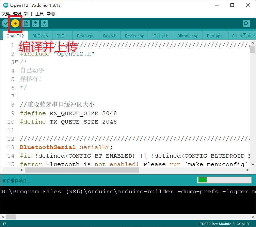Switch to the OpenT12 tab
Image resolution: width=256 pixels, height=227 pixels.
point(15,36)
